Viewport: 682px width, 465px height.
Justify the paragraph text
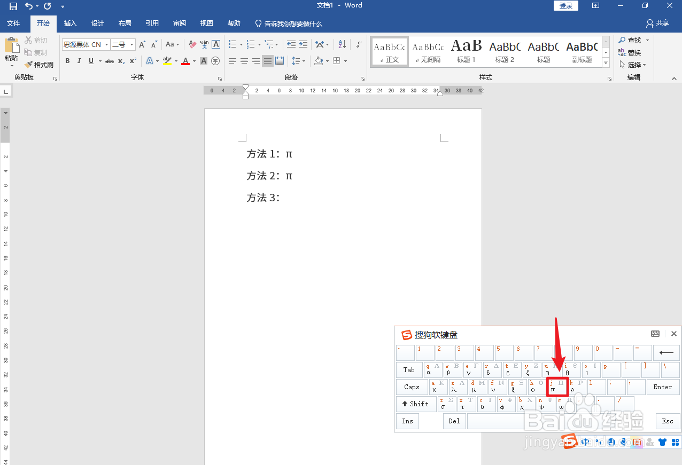(267, 61)
